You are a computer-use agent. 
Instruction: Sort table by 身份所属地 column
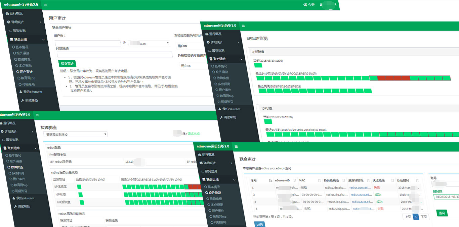point(335,180)
